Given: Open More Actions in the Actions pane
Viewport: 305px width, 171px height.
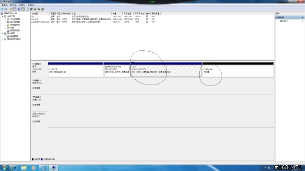Looking at the screenshot, I should (x=290, y=21).
